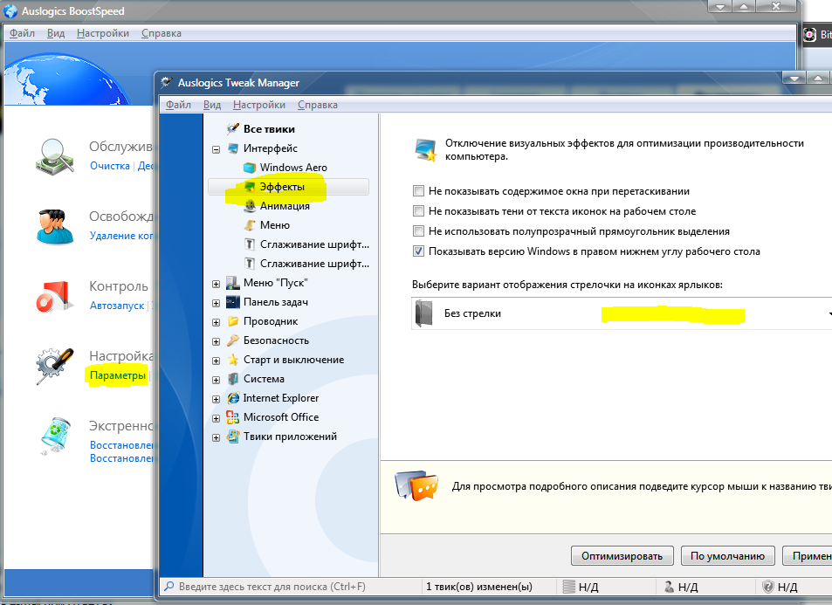The width and height of the screenshot is (832, 605).
Task: Click the recycle bin icon in BoostSpeed
Action: tap(56, 437)
